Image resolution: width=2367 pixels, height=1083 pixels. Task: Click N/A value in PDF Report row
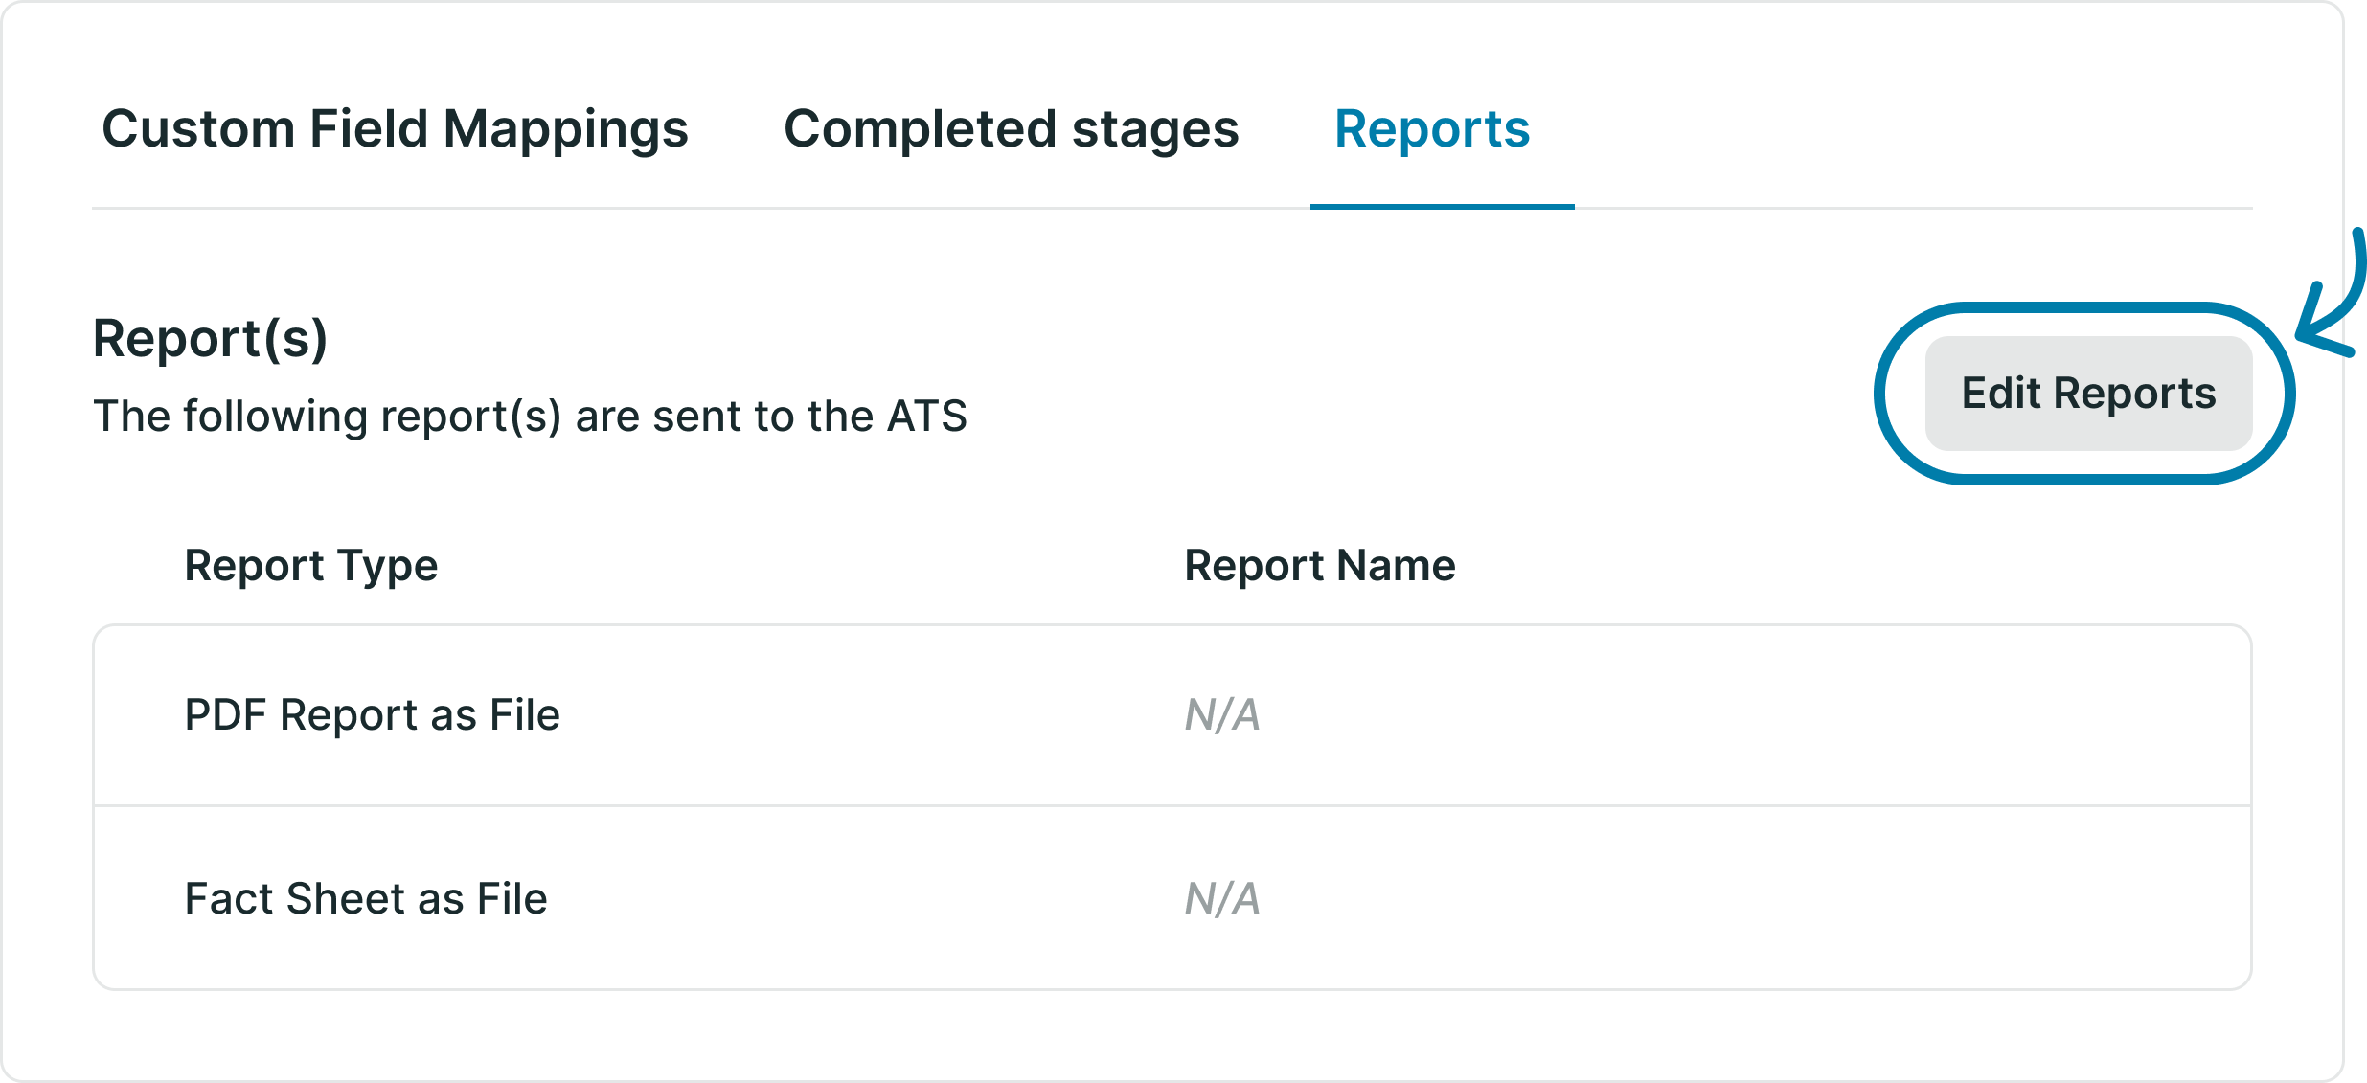[x=1222, y=715]
